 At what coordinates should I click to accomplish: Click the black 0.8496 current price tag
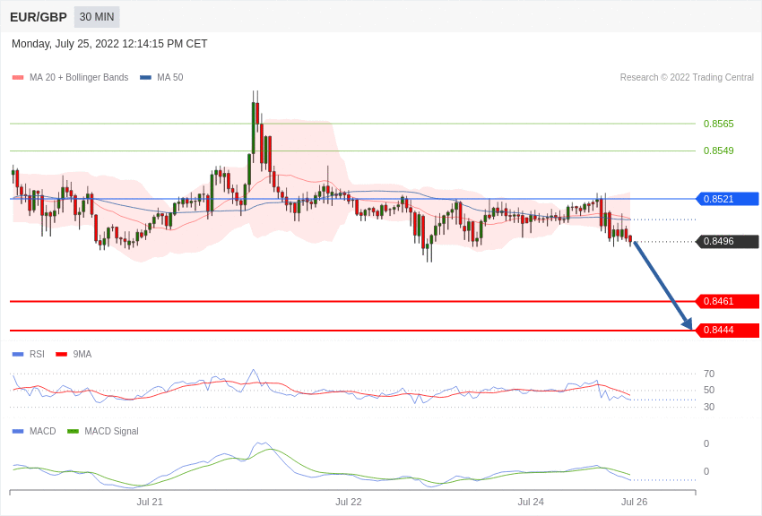727,241
